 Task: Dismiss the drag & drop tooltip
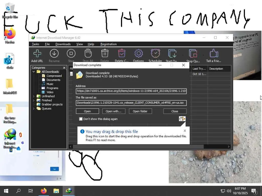(185, 131)
